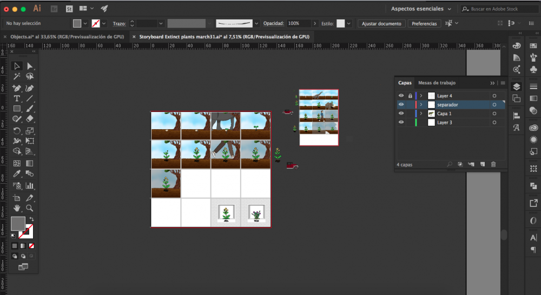Select the Type tool in the toolbox
Screen dimensions: 541x295
pos(17,98)
